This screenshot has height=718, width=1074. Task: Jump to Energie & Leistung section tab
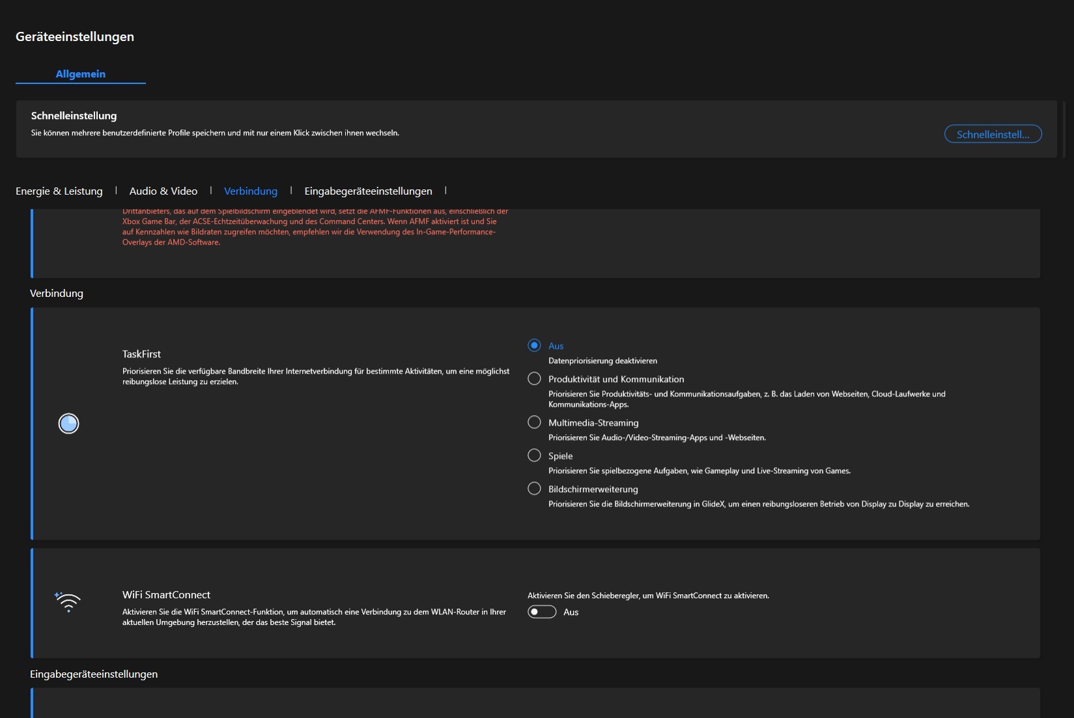coord(59,191)
